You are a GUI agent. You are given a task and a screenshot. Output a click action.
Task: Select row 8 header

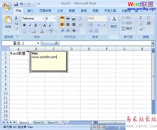click(x=5, y=84)
